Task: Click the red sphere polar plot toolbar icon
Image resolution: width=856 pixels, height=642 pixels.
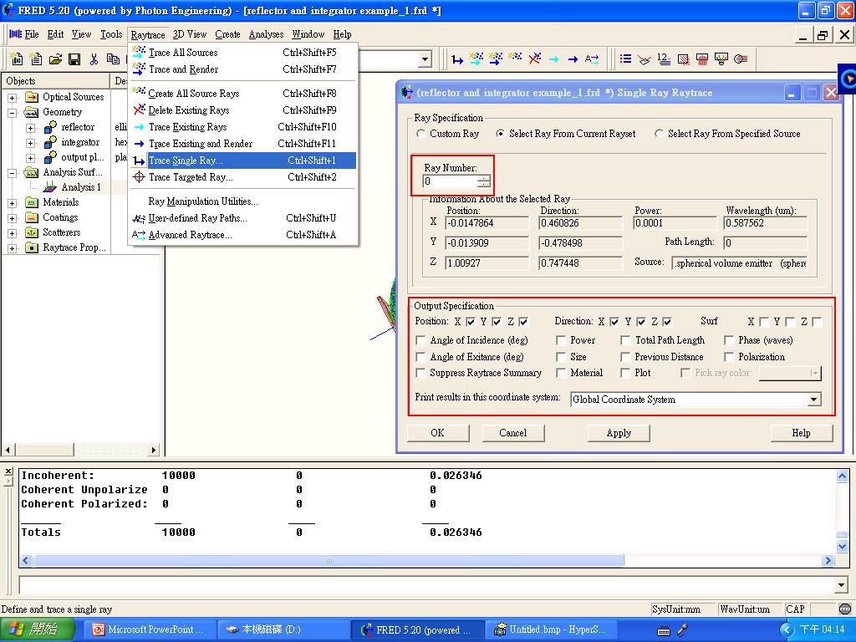Action: tap(741, 59)
